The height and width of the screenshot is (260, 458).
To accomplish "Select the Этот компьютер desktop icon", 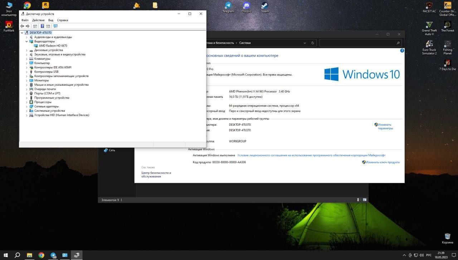I will (x=9, y=9).
